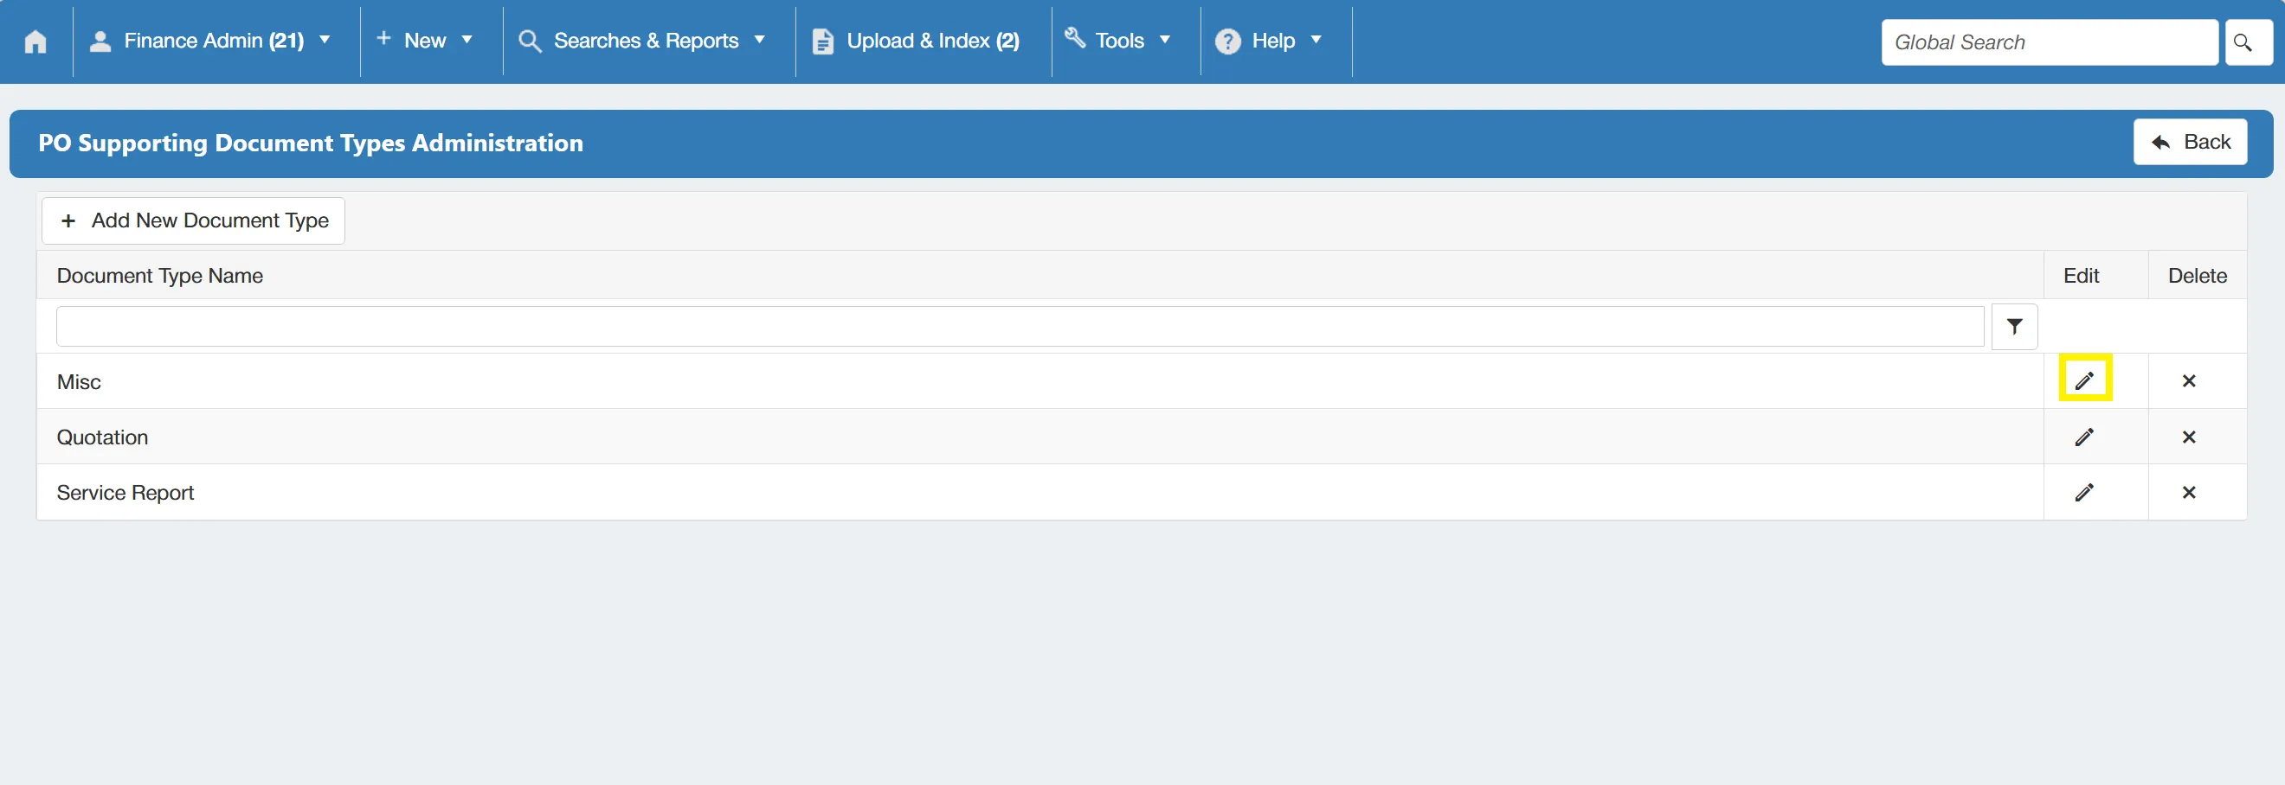The width and height of the screenshot is (2285, 785).
Task: Edit the Service Report document type
Action: 2084,492
